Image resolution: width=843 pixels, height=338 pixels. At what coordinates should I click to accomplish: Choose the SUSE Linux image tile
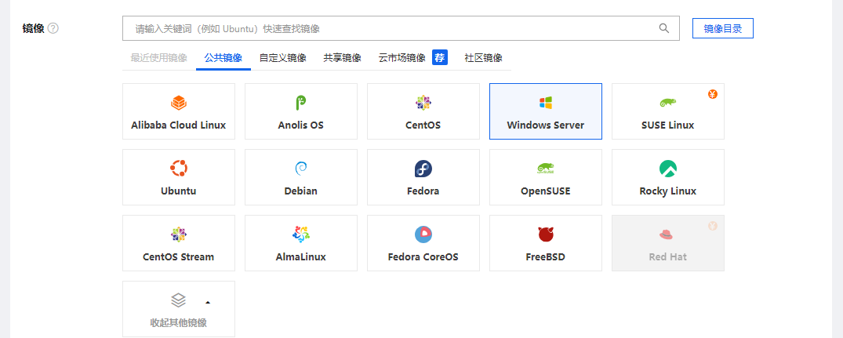[x=667, y=111]
